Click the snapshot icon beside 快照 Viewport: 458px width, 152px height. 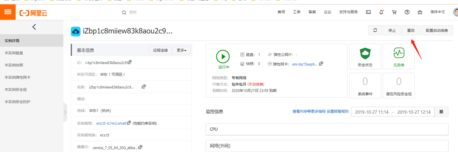coord(242,64)
